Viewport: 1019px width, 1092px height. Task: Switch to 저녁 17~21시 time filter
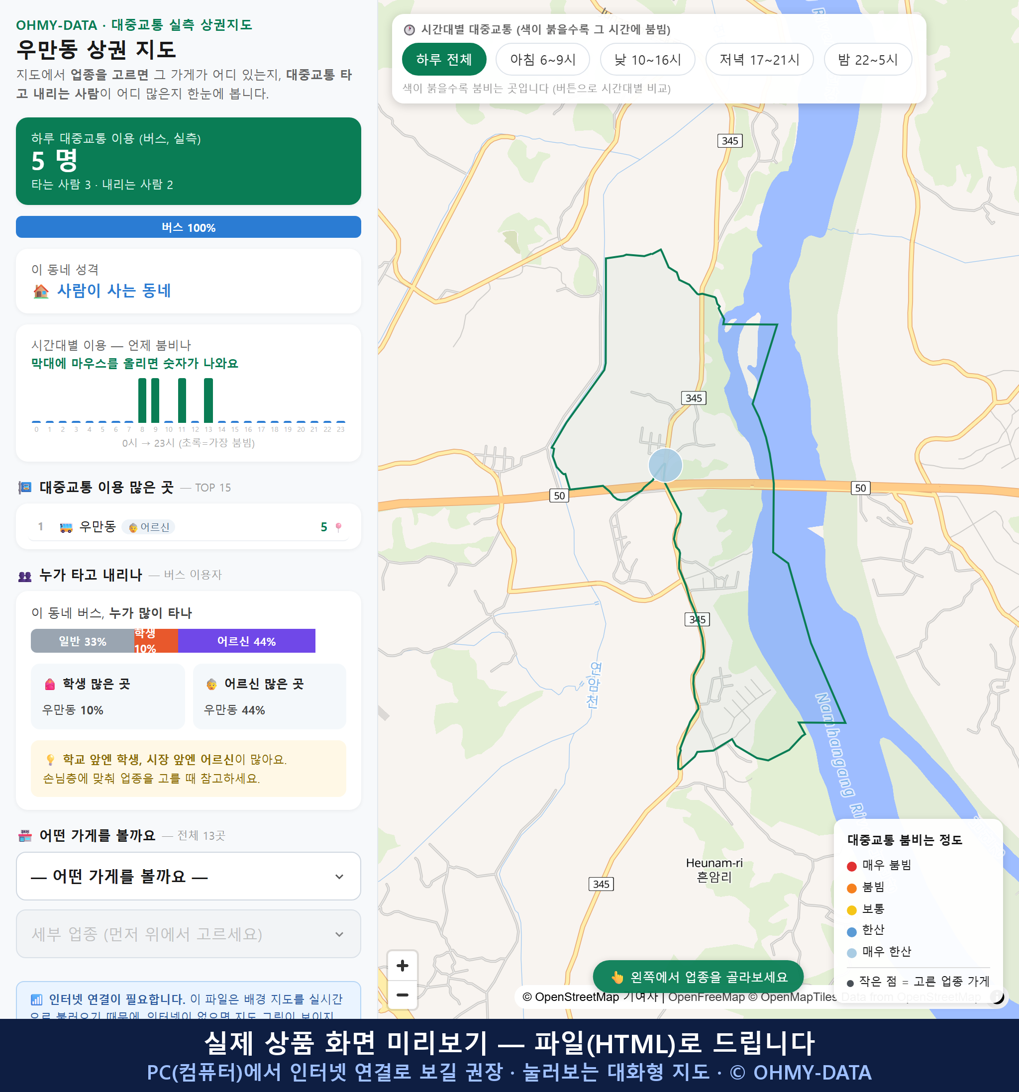point(759,59)
